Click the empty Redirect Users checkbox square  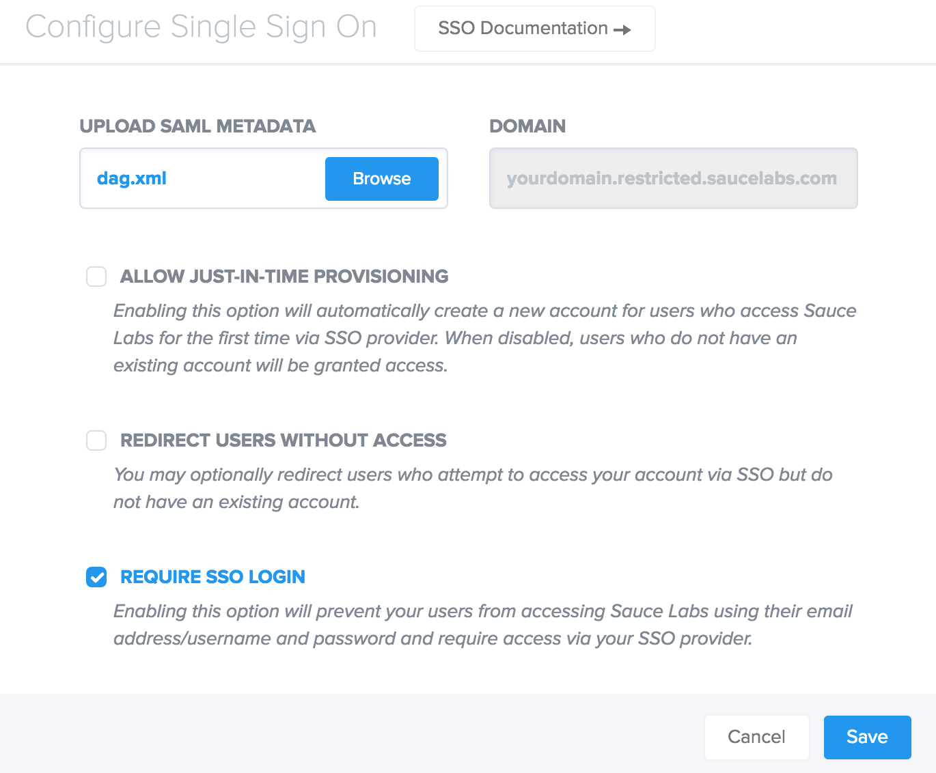(96, 440)
